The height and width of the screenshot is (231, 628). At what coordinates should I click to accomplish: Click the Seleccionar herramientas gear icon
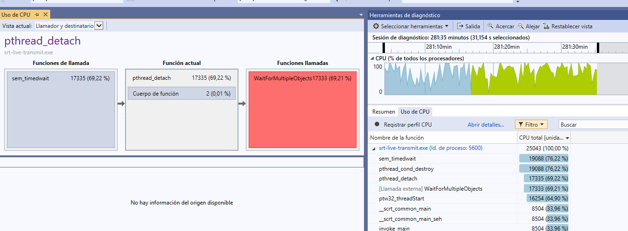click(376, 26)
